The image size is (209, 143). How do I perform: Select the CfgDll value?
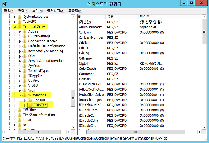(83, 64)
